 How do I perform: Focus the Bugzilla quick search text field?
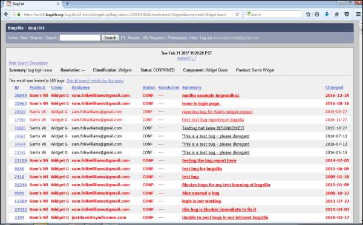click(80, 37)
